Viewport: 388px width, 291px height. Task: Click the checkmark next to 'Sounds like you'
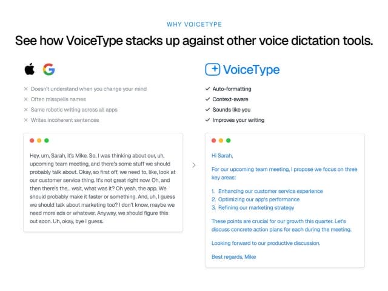(207, 110)
